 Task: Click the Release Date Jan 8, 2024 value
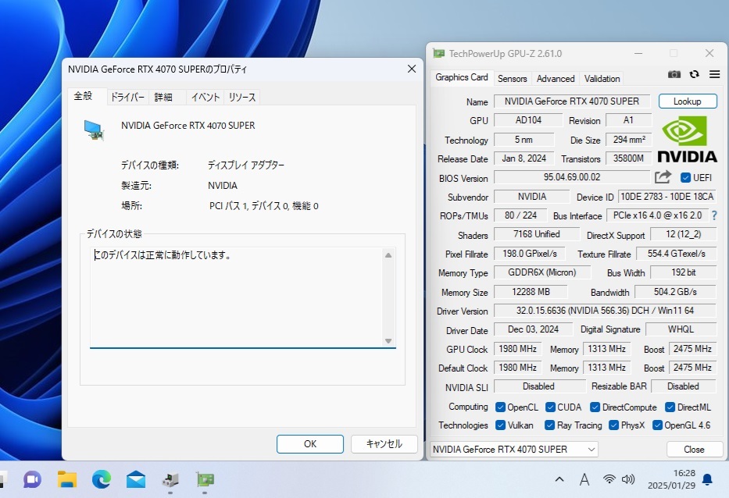point(524,158)
